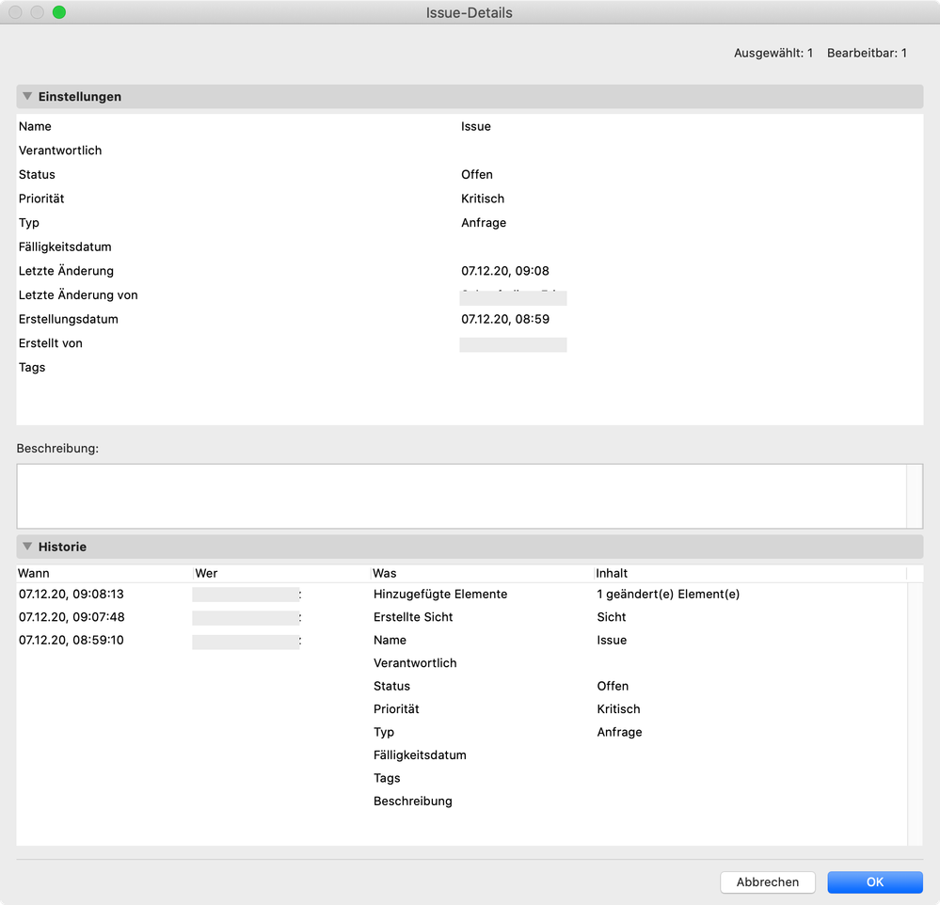The image size is (940, 905).
Task: Click Hinzugefügte Elemente in the Historie list
Action: (440, 594)
